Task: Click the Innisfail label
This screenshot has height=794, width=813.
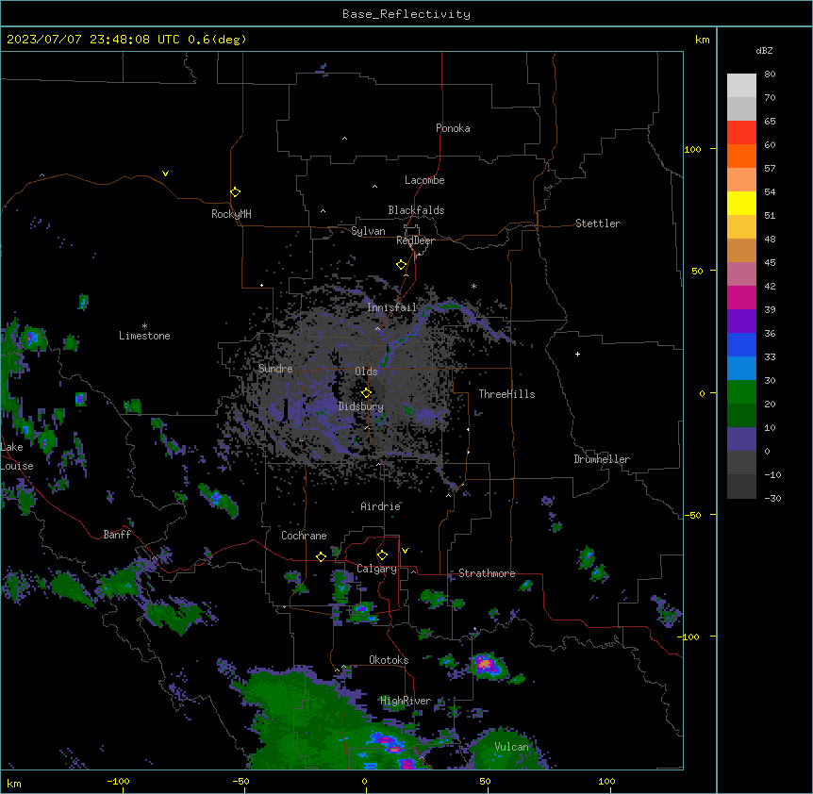Action: coord(392,307)
